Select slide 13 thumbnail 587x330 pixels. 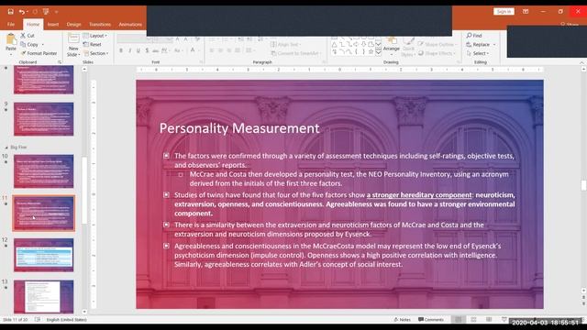tap(44, 296)
